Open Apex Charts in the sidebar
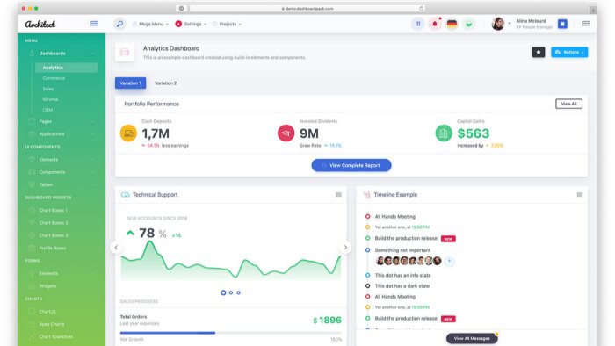Image resolution: width=615 pixels, height=346 pixels. (x=51, y=324)
